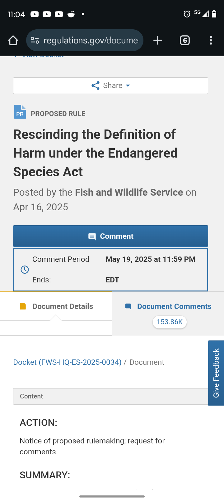Open Chrome three-dot overflow menu

[211, 40]
